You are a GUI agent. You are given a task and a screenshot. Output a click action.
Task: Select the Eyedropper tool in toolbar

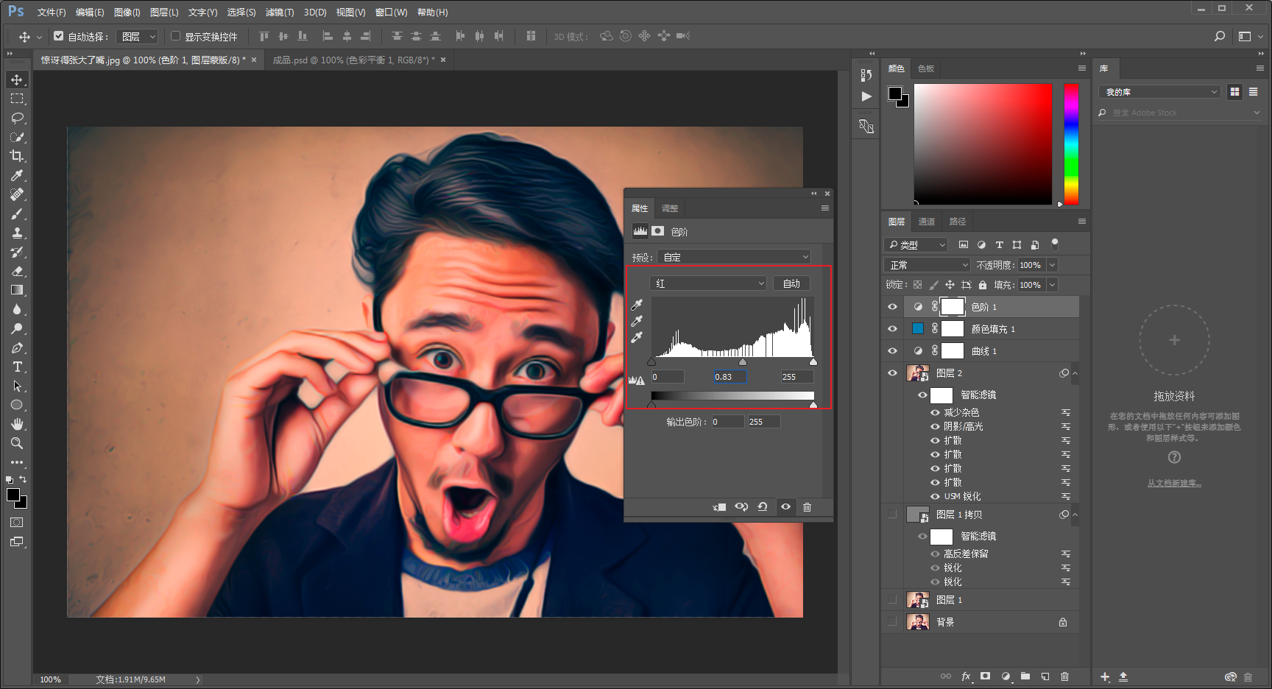(17, 175)
